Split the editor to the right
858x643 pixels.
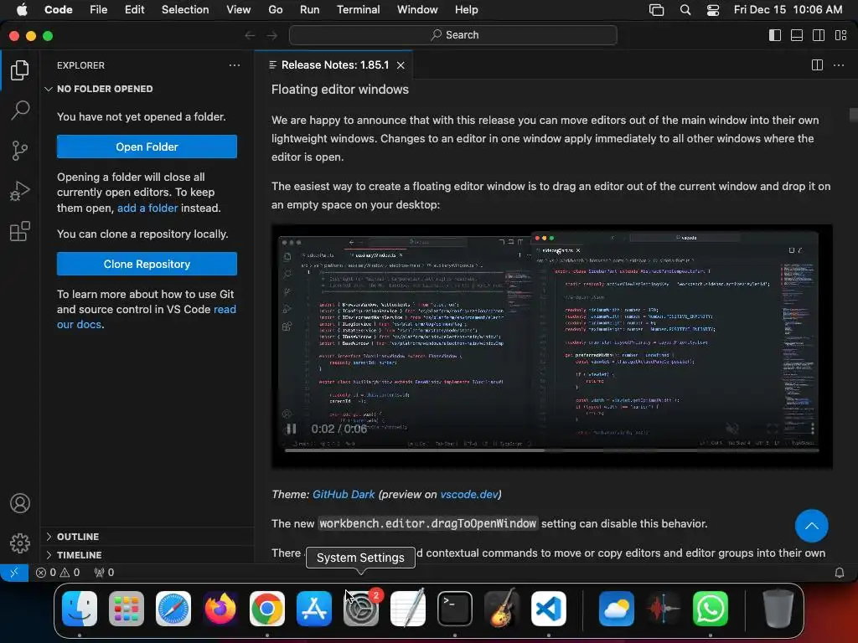coord(817,65)
